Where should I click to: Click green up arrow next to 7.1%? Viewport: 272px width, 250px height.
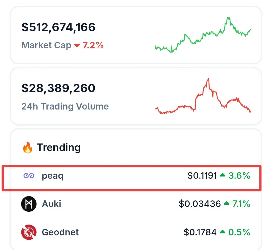227,203
